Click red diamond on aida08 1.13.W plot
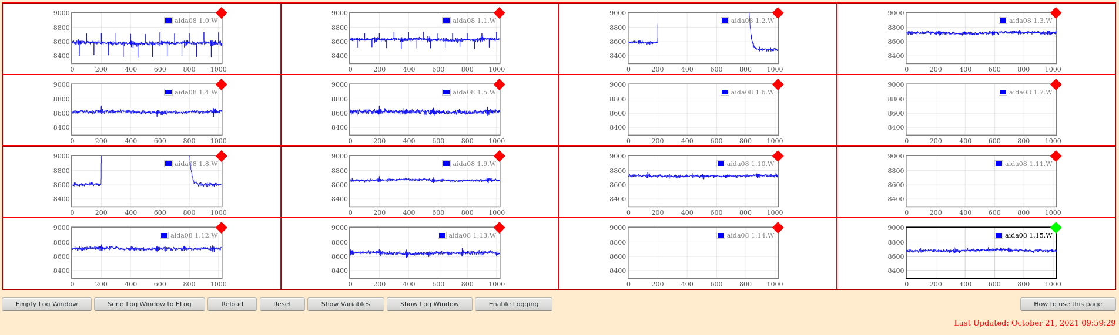This screenshot has width=1119, height=335. [x=500, y=228]
